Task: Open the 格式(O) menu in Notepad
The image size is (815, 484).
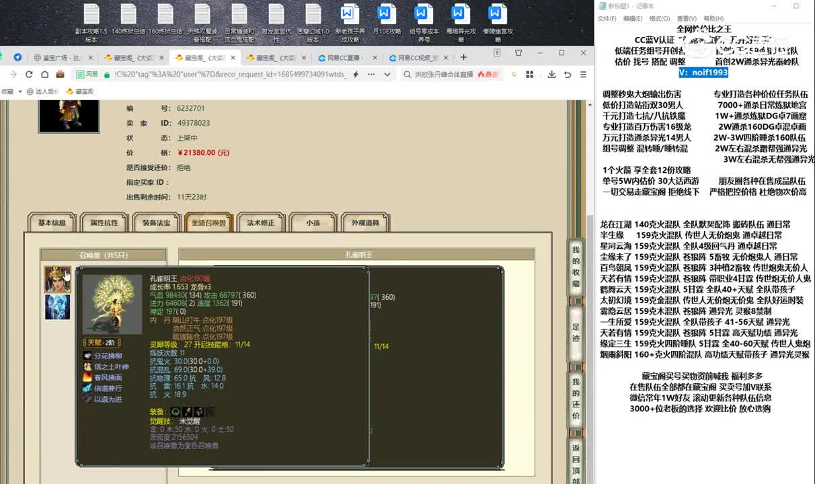Action: (x=659, y=19)
